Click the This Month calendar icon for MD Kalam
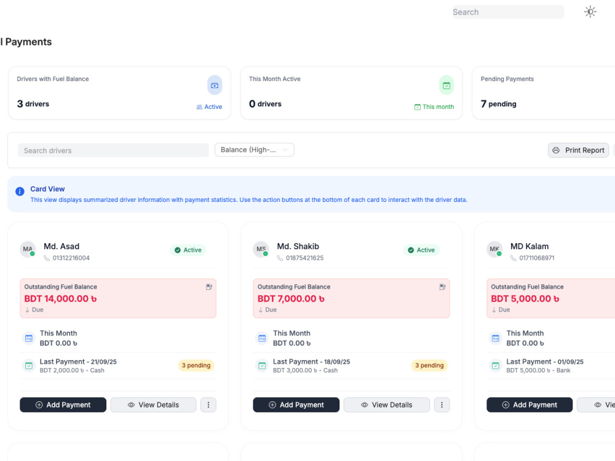Image resolution: width=615 pixels, height=461 pixels. (x=495, y=338)
